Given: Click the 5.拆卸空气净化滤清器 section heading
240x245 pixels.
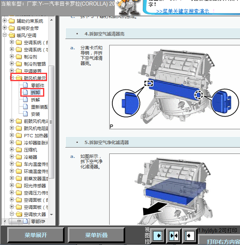Looking at the screenshot, I should point(107,142).
